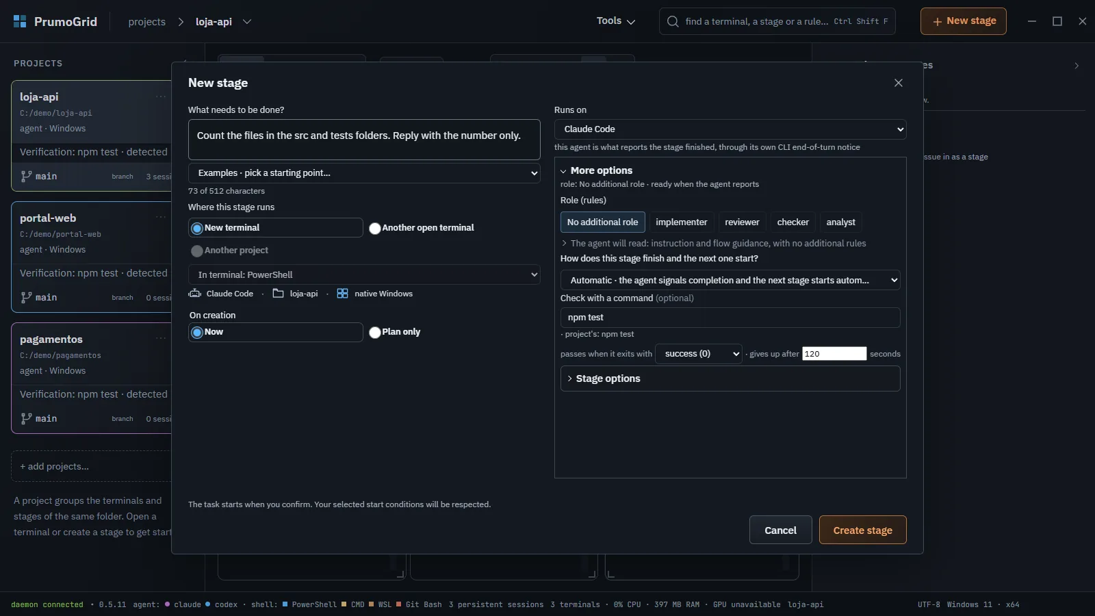Open the portal-web card three-dots menu
The width and height of the screenshot is (1095, 616).
pos(161,218)
